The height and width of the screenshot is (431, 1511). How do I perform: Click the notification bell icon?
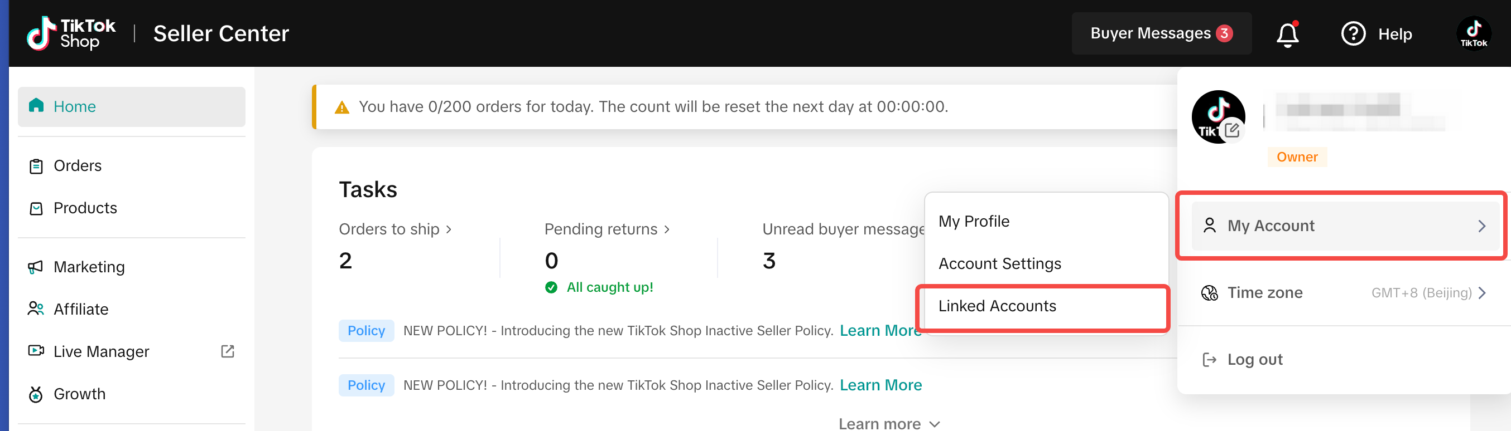1287,34
